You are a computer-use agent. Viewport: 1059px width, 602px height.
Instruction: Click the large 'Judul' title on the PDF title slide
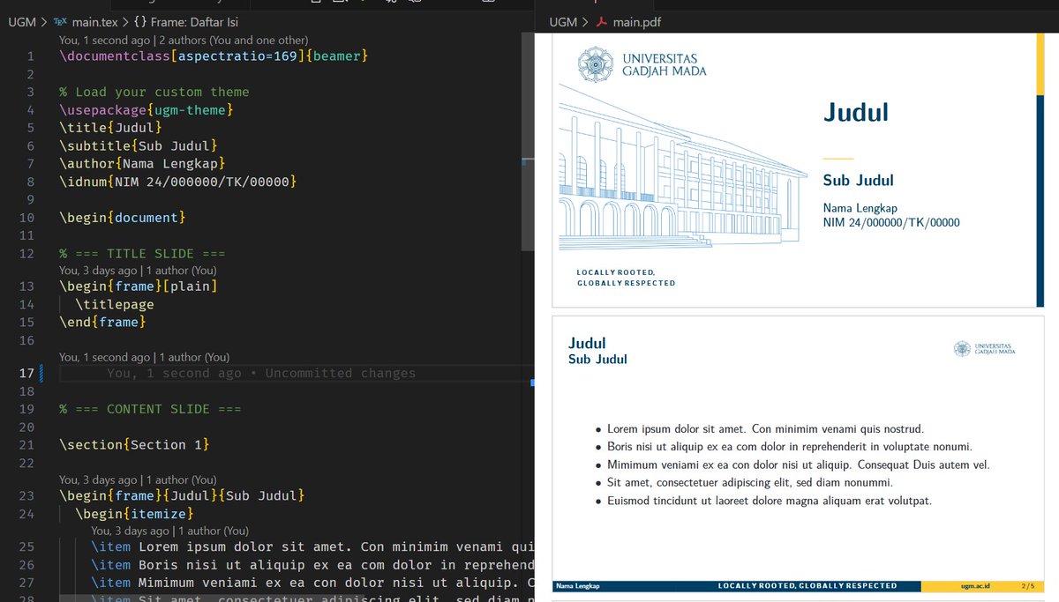(x=855, y=112)
